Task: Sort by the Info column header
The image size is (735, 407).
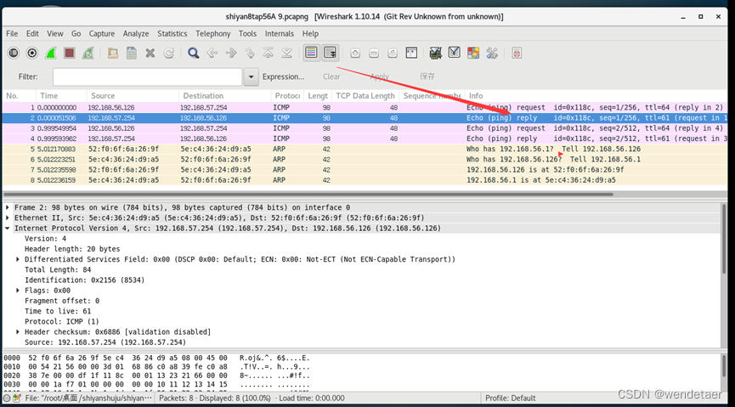Action: point(596,96)
